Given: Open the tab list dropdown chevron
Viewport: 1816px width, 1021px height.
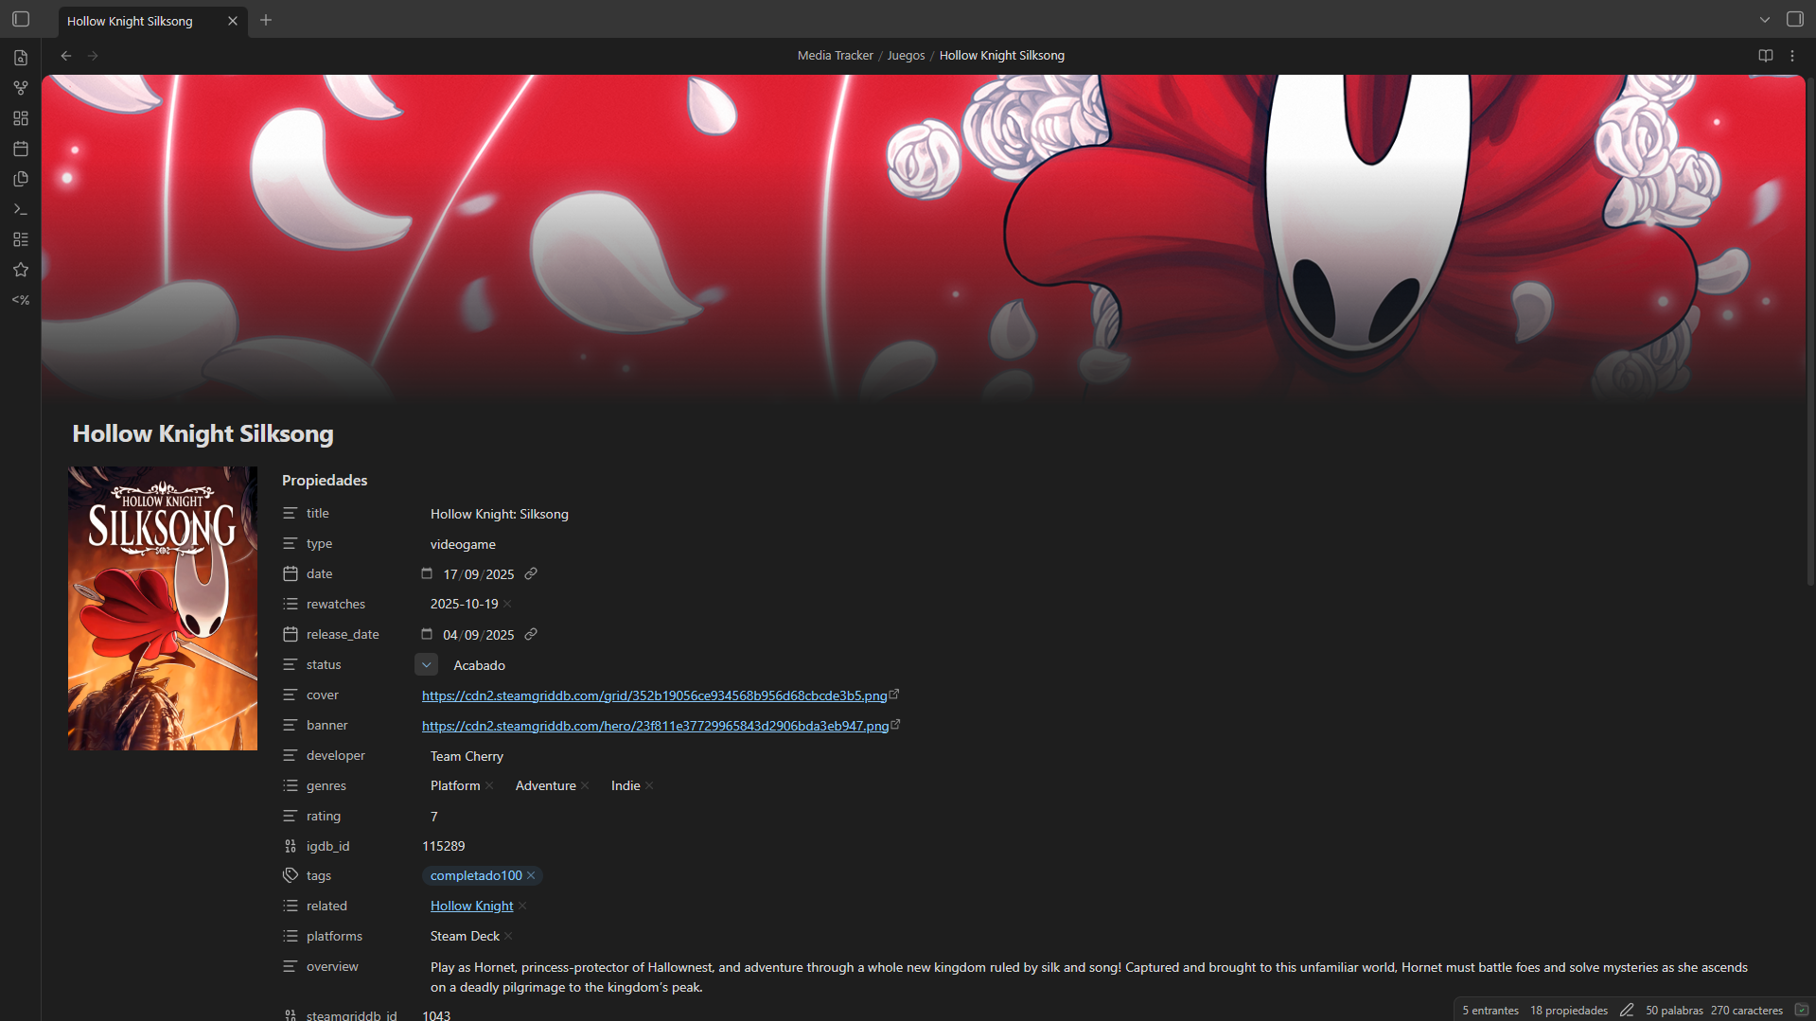Looking at the screenshot, I should point(1764,20).
